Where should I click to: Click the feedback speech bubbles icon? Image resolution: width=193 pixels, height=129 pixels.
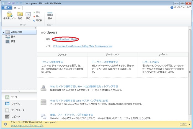tap(43, 116)
